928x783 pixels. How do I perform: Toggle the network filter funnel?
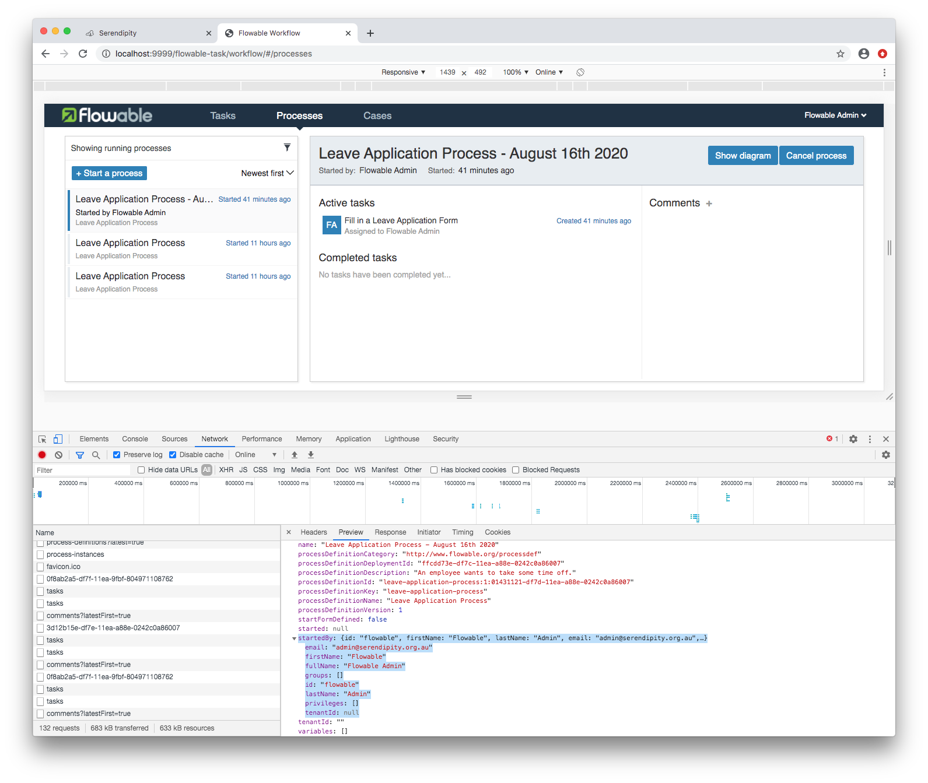80,455
